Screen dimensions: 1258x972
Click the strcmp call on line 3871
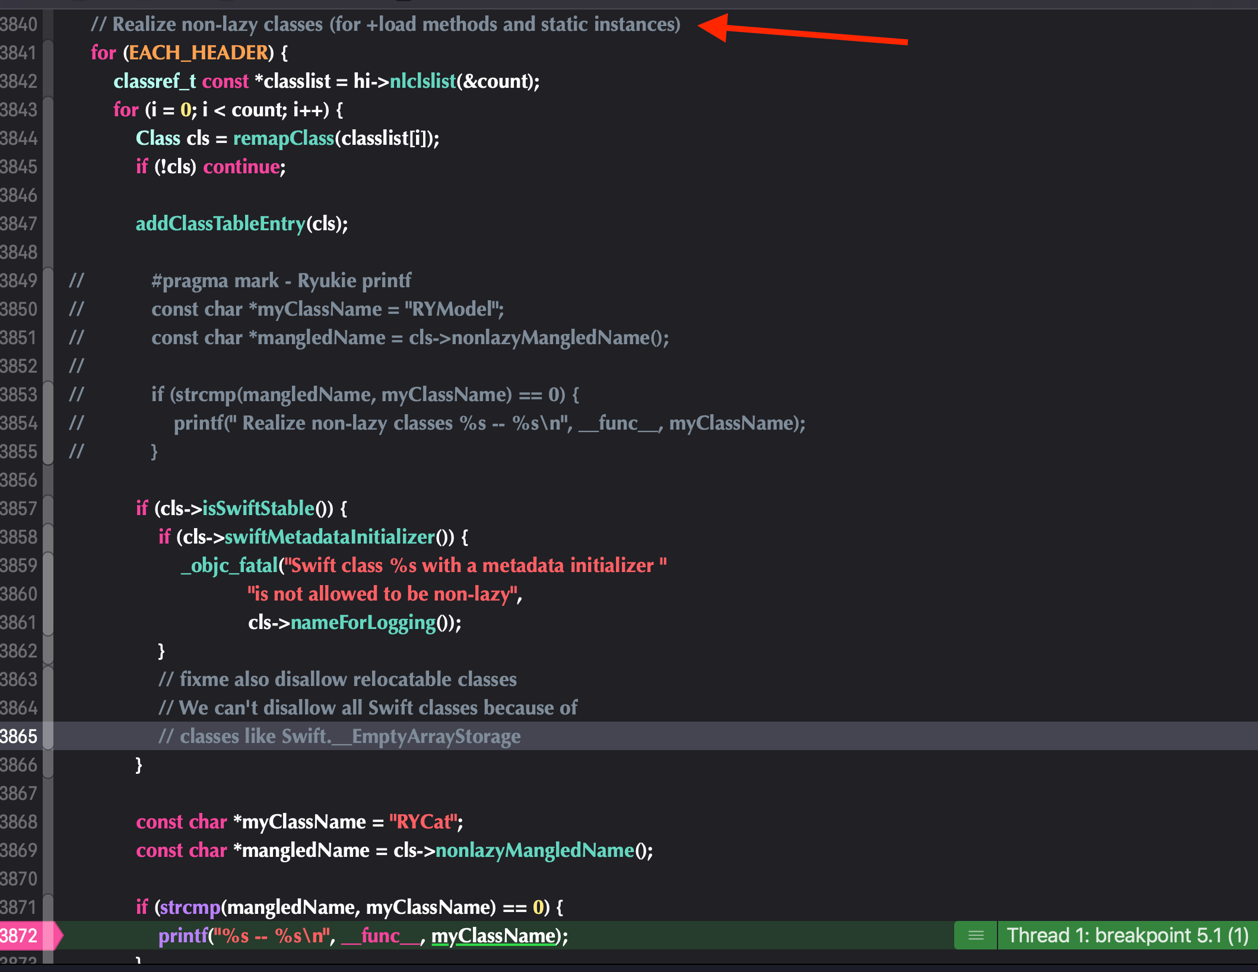pos(190,907)
